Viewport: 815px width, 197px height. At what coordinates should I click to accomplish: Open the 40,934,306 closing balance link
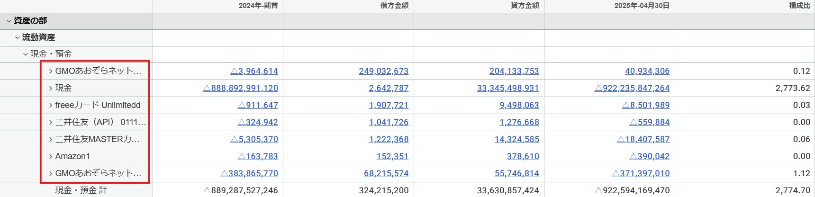647,71
